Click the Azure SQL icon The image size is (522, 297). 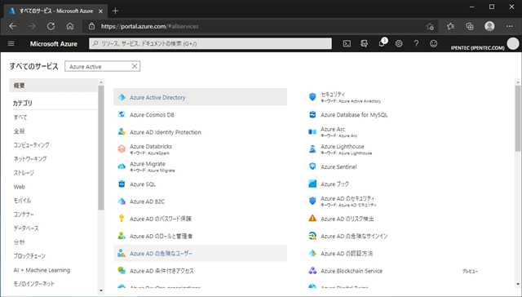(122, 184)
